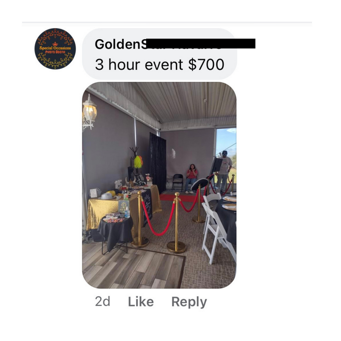
Task: Click the standing man with cap in photo
Action: (x=223, y=172)
